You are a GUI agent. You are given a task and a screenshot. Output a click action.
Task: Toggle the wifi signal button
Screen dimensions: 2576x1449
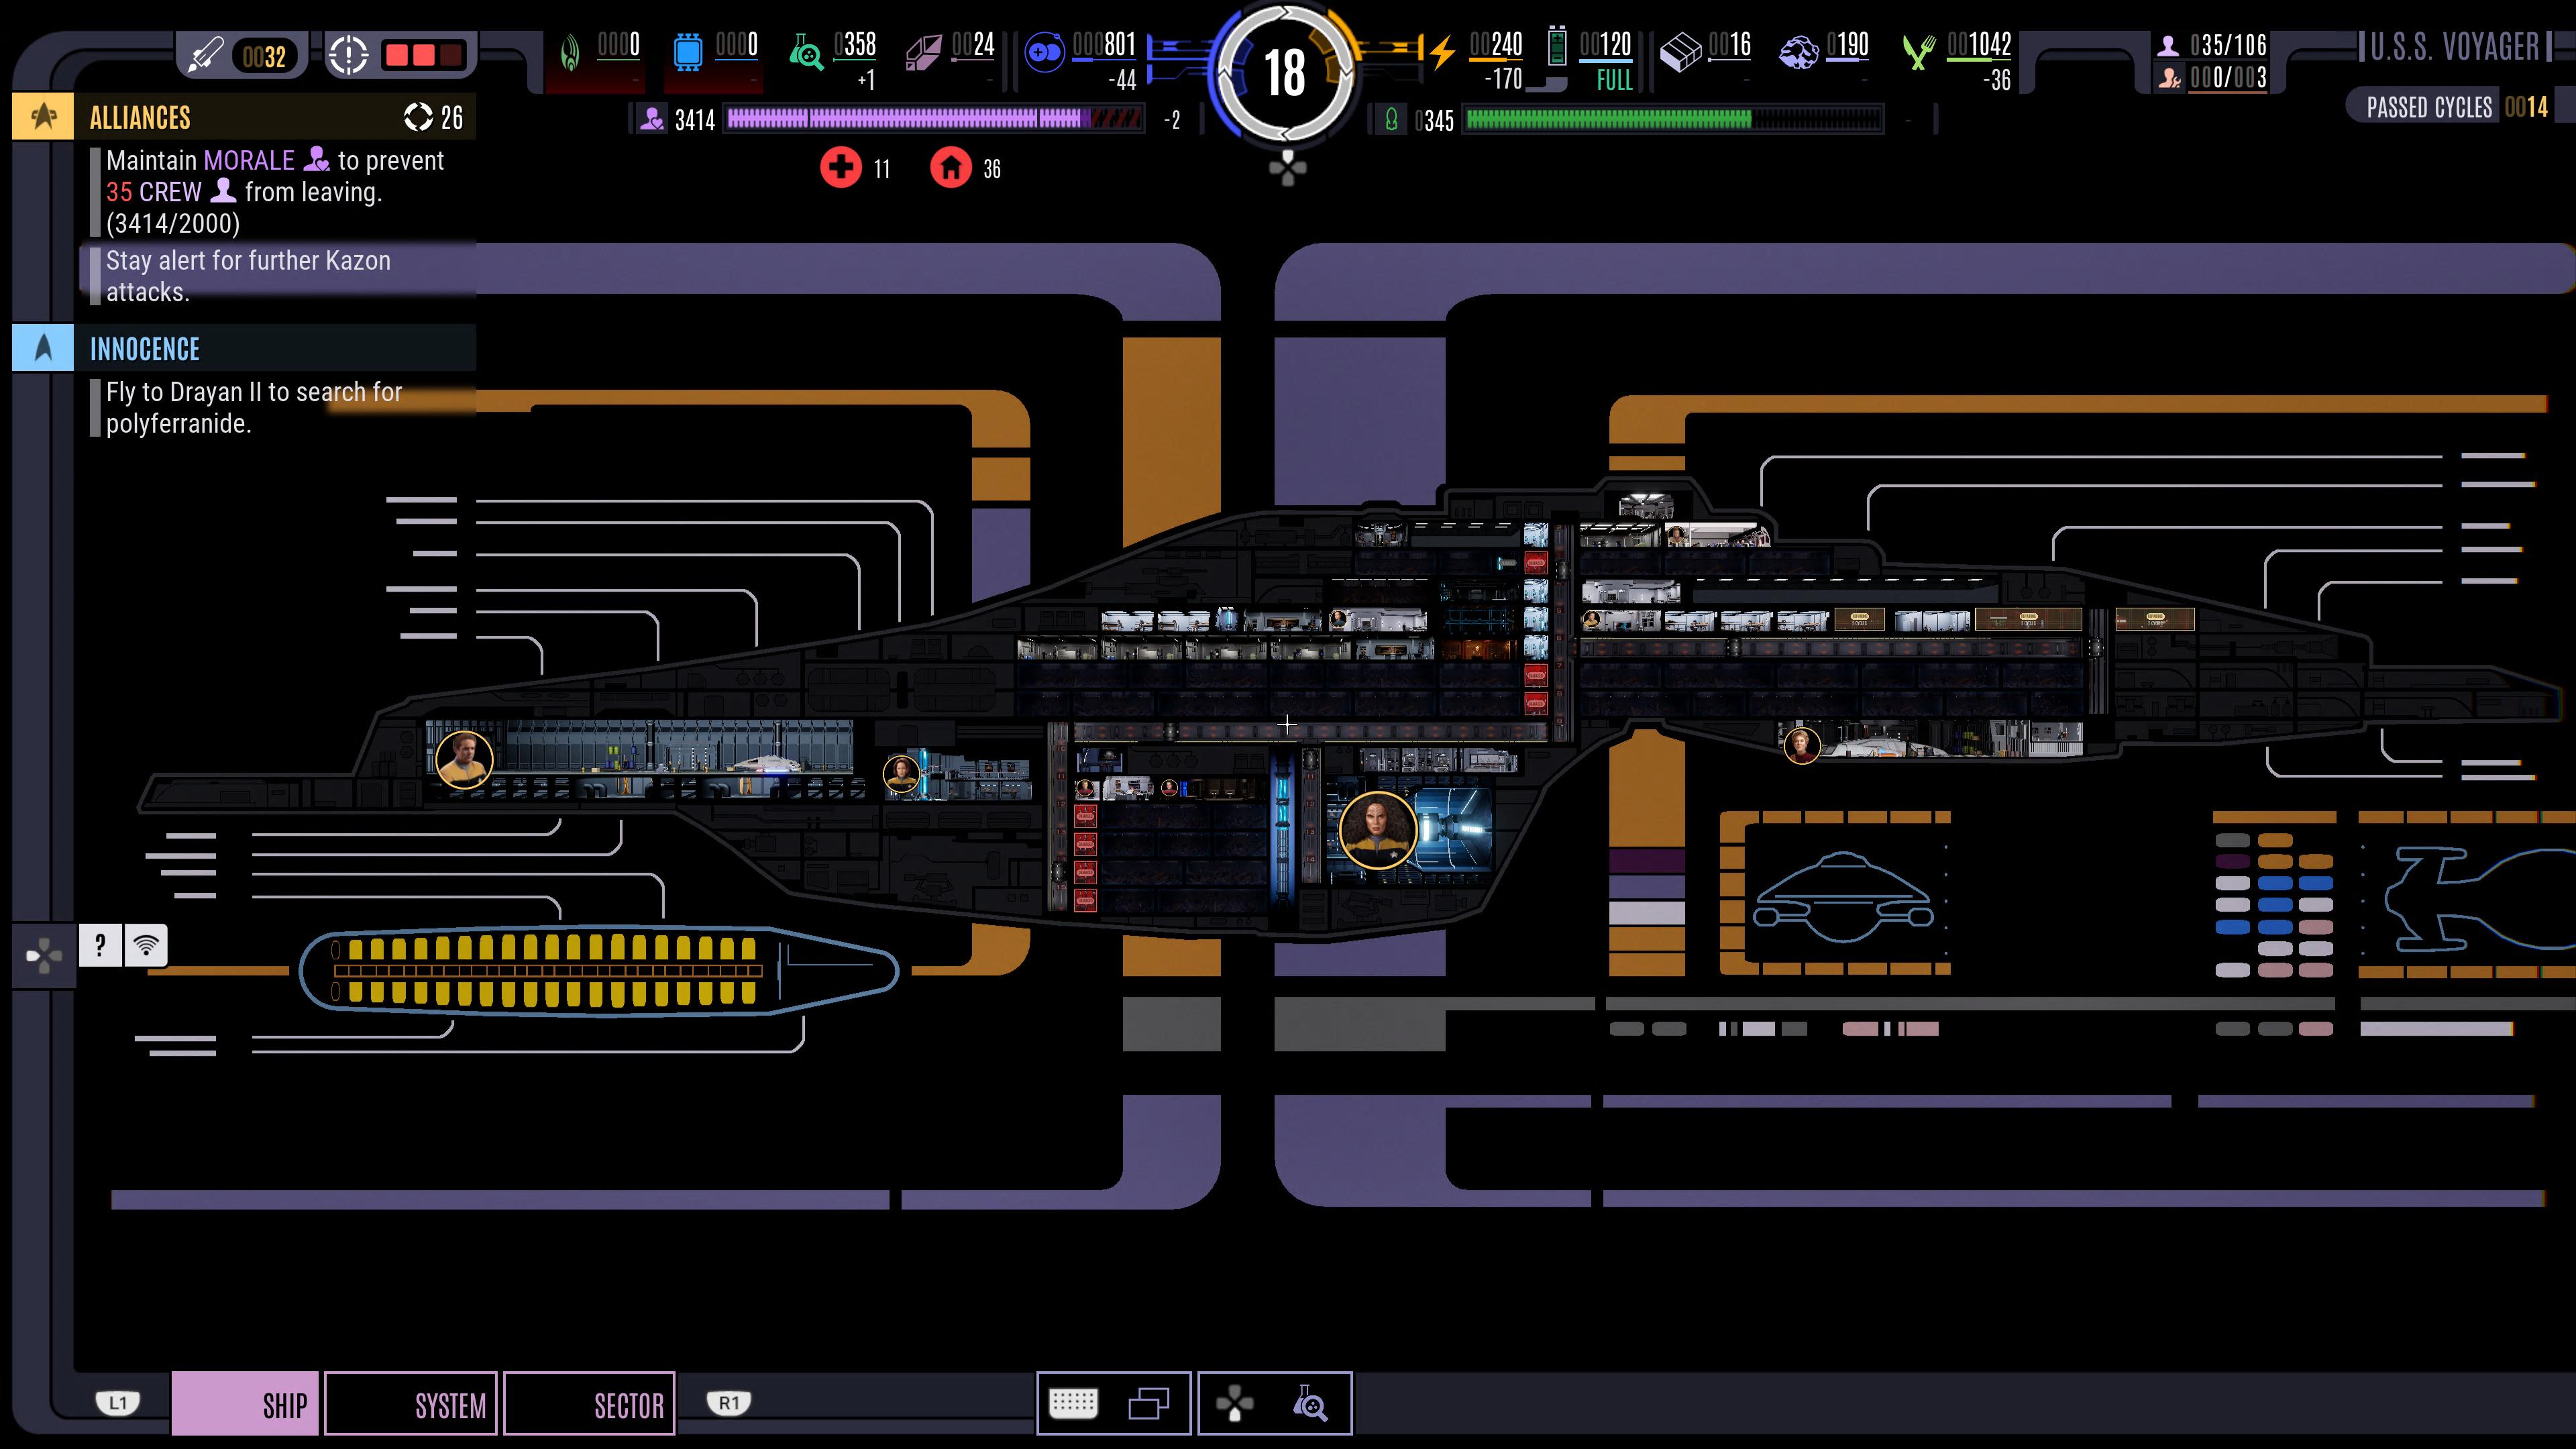tap(146, 945)
